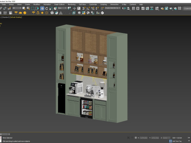
Task: Click the Standard viewport label
Action: 6,17
